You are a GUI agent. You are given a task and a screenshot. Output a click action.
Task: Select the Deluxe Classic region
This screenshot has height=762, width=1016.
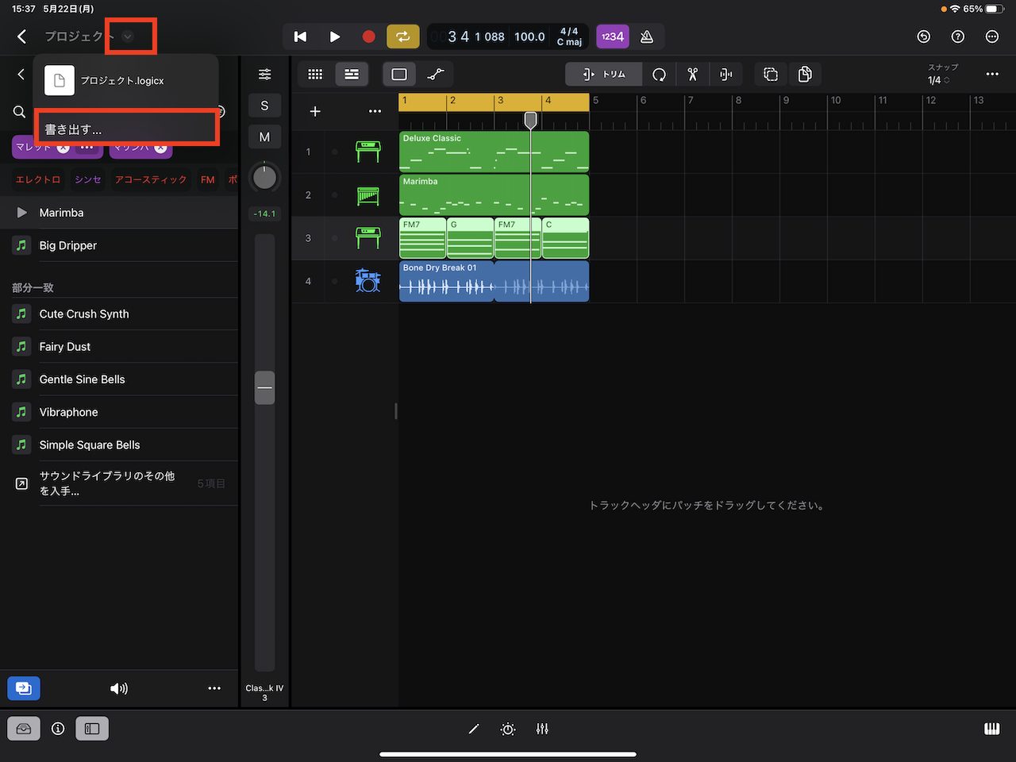[494, 152]
